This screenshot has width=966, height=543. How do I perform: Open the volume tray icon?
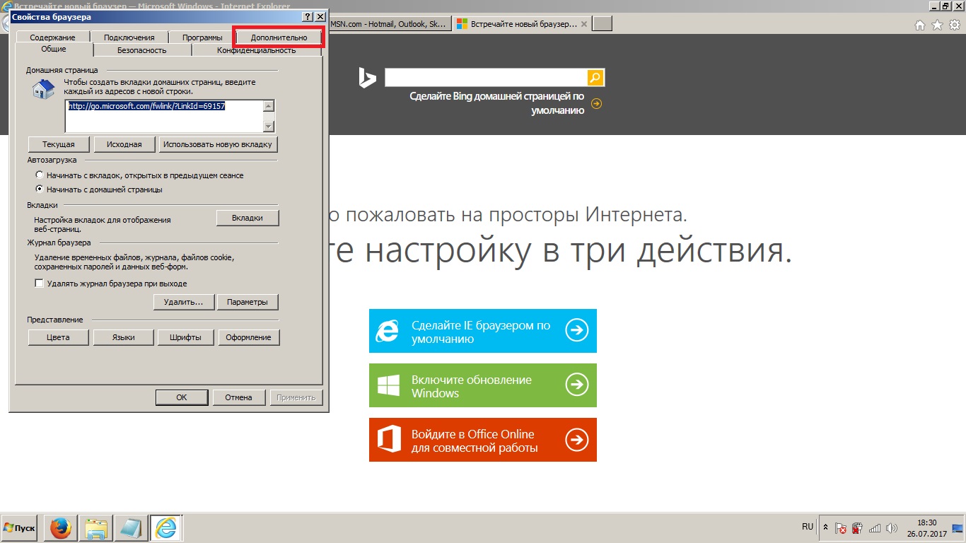pyautogui.click(x=892, y=527)
